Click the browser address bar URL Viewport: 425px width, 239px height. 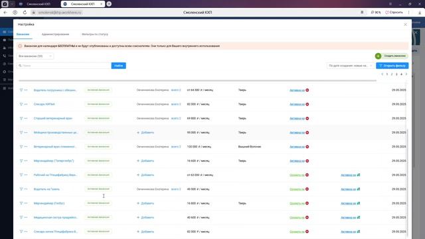coord(60,13)
